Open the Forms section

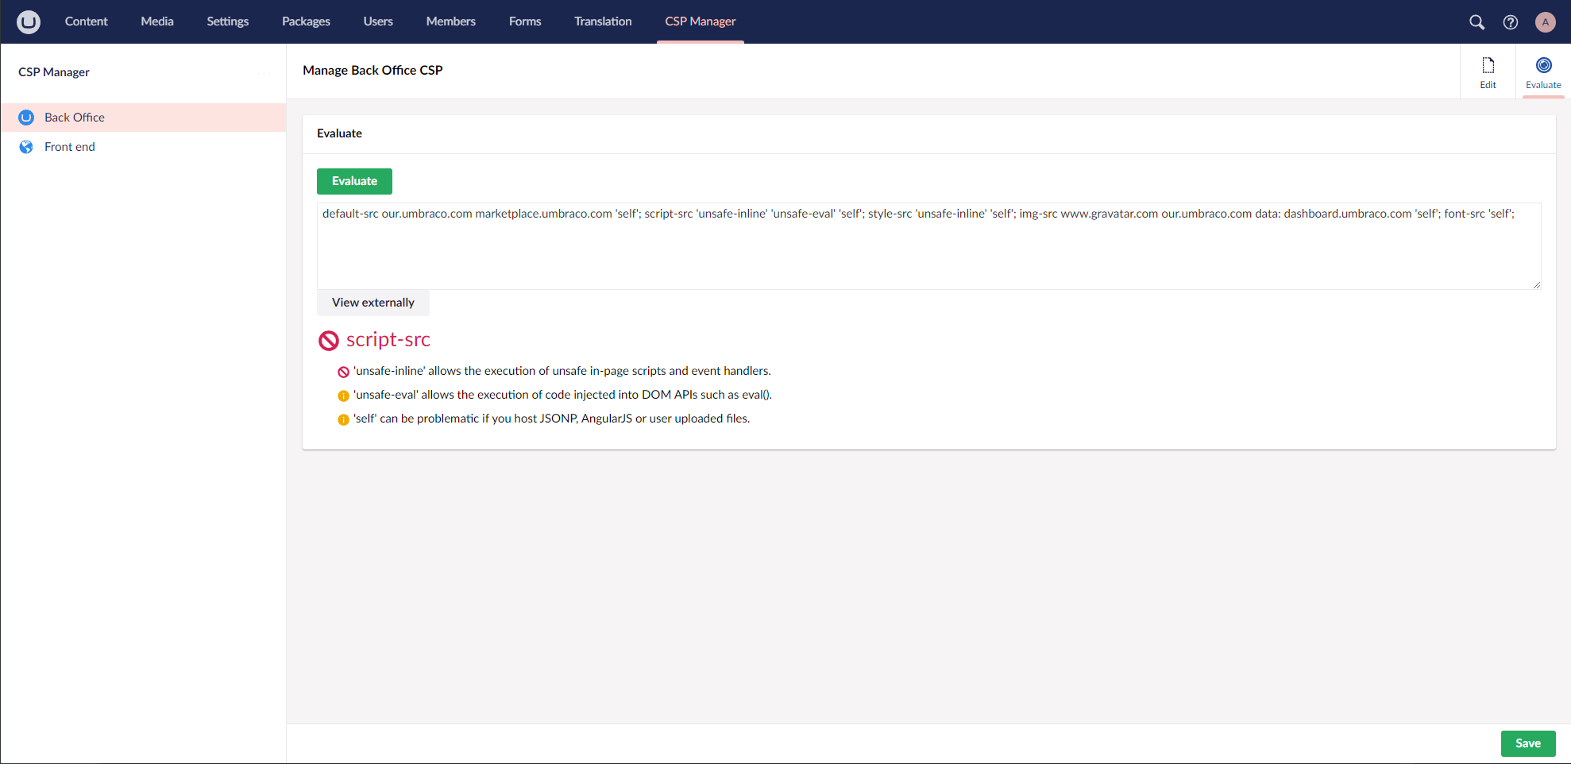525,21
